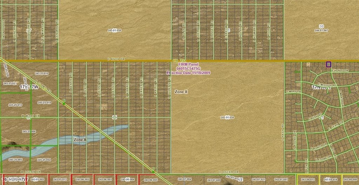The height and width of the screenshot is (185, 359).
Task: Click parcel label '243-07-004'
Action: click(x=184, y=179)
